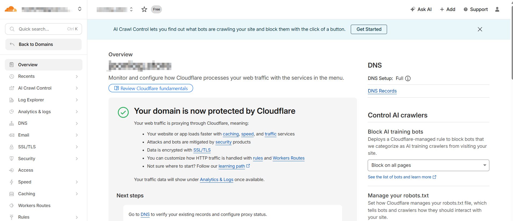Click the Support question mark icon
The image size is (513, 221).
click(466, 9)
